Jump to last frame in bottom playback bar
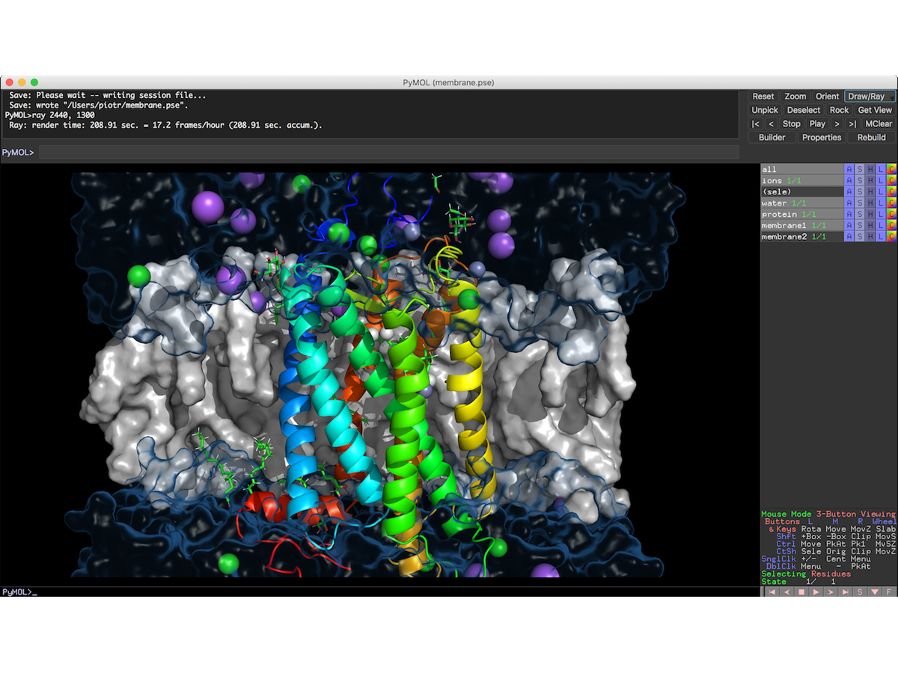The height and width of the screenshot is (673, 898). click(845, 591)
